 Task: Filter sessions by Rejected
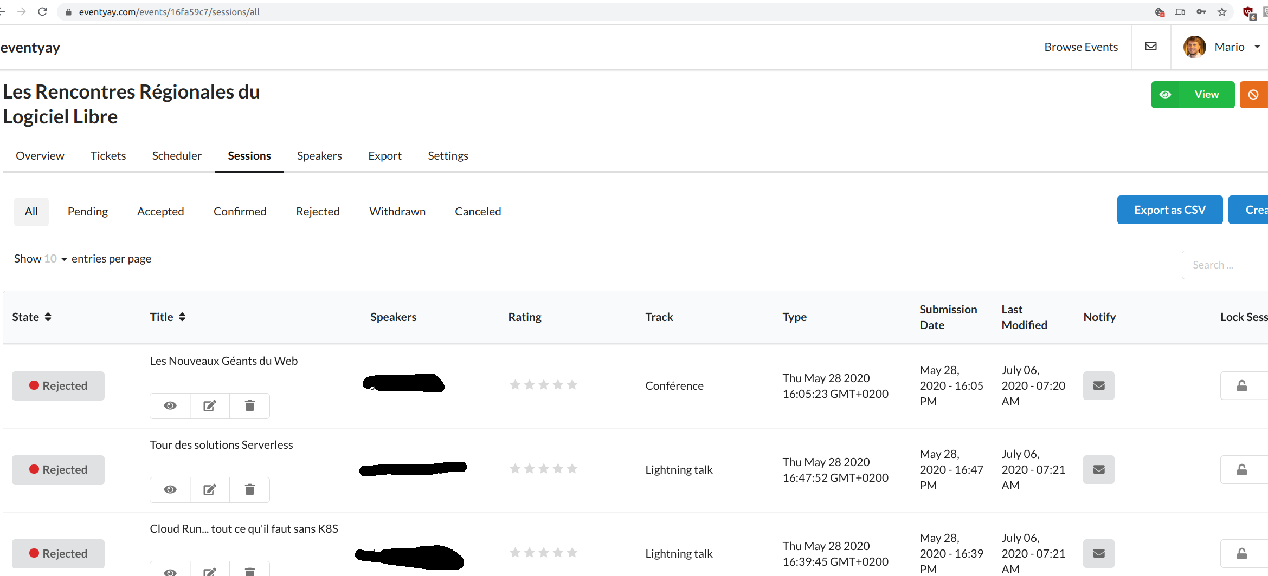pyautogui.click(x=318, y=212)
